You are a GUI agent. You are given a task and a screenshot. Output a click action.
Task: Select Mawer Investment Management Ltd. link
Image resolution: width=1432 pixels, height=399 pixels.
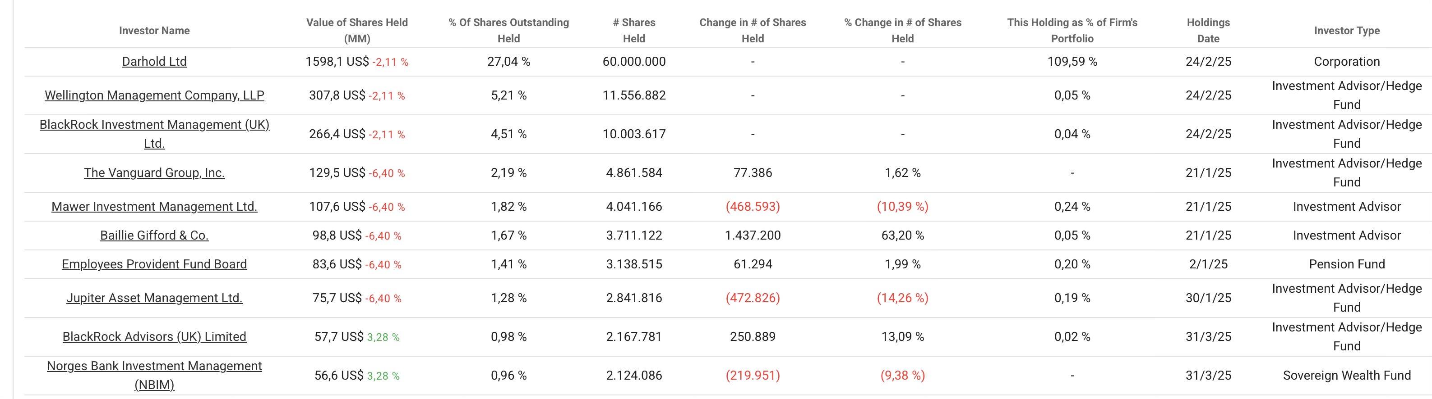(154, 207)
